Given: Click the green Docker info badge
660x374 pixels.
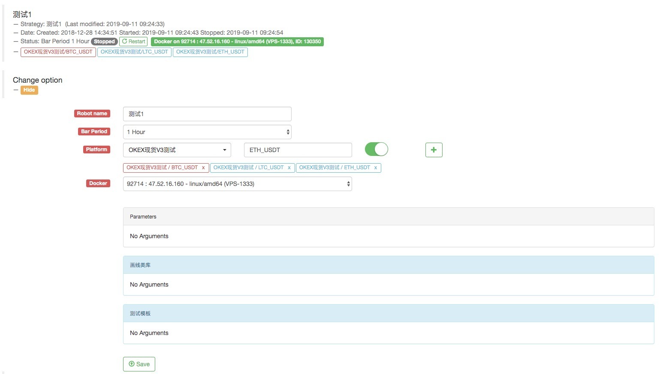Looking at the screenshot, I should (x=237, y=42).
